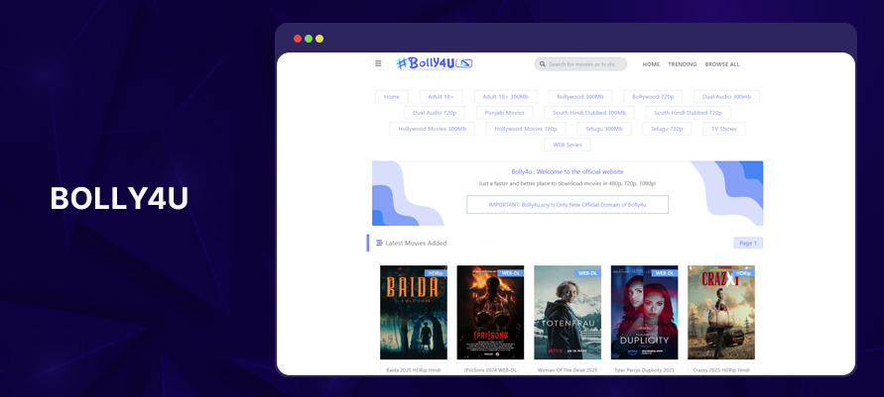Open TRENDING in top navigation

click(x=683, y=64)
